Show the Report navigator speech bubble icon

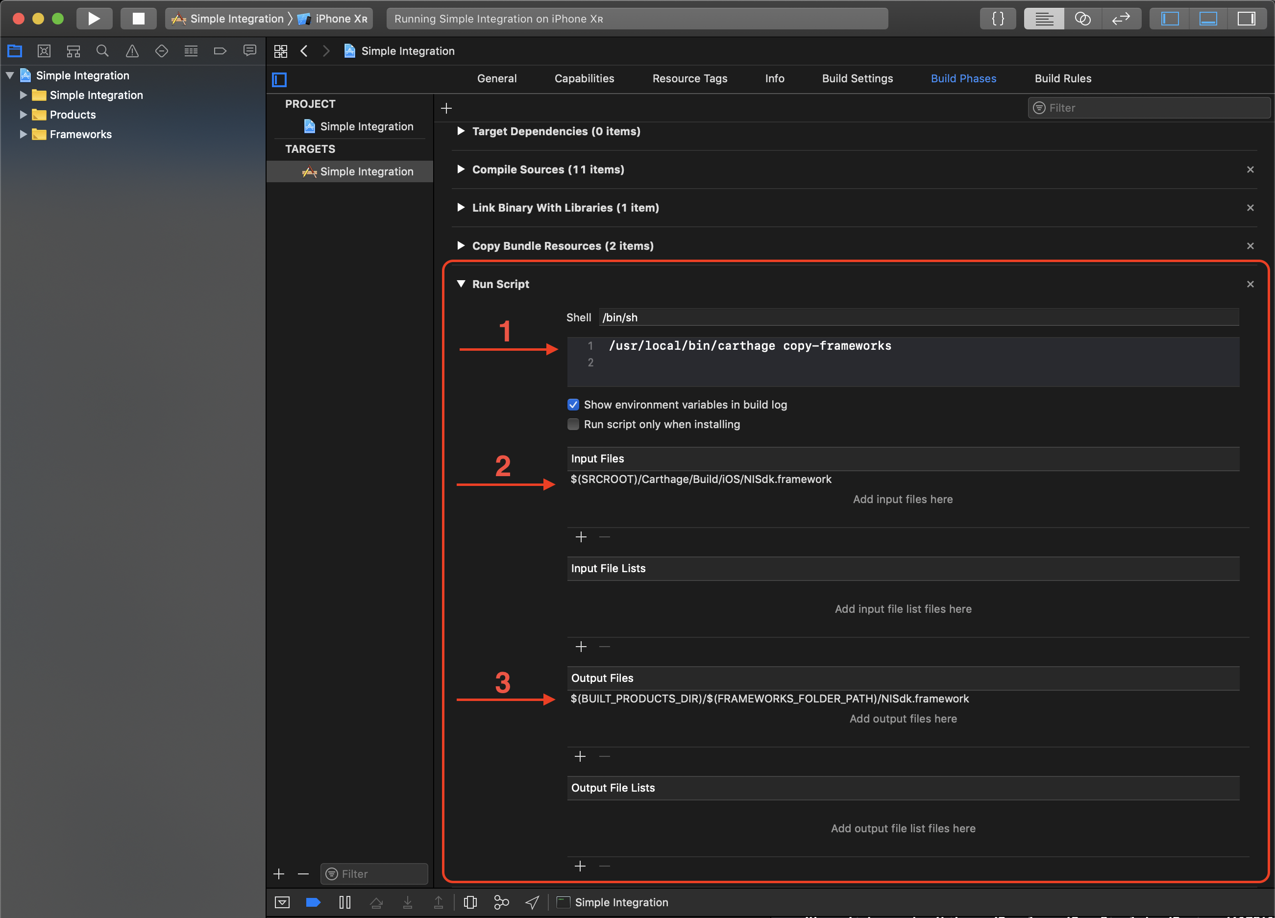click(x=249, y=51)
